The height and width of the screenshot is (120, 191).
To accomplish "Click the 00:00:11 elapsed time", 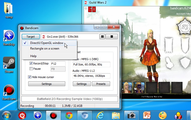I will (x=50, y=106).
